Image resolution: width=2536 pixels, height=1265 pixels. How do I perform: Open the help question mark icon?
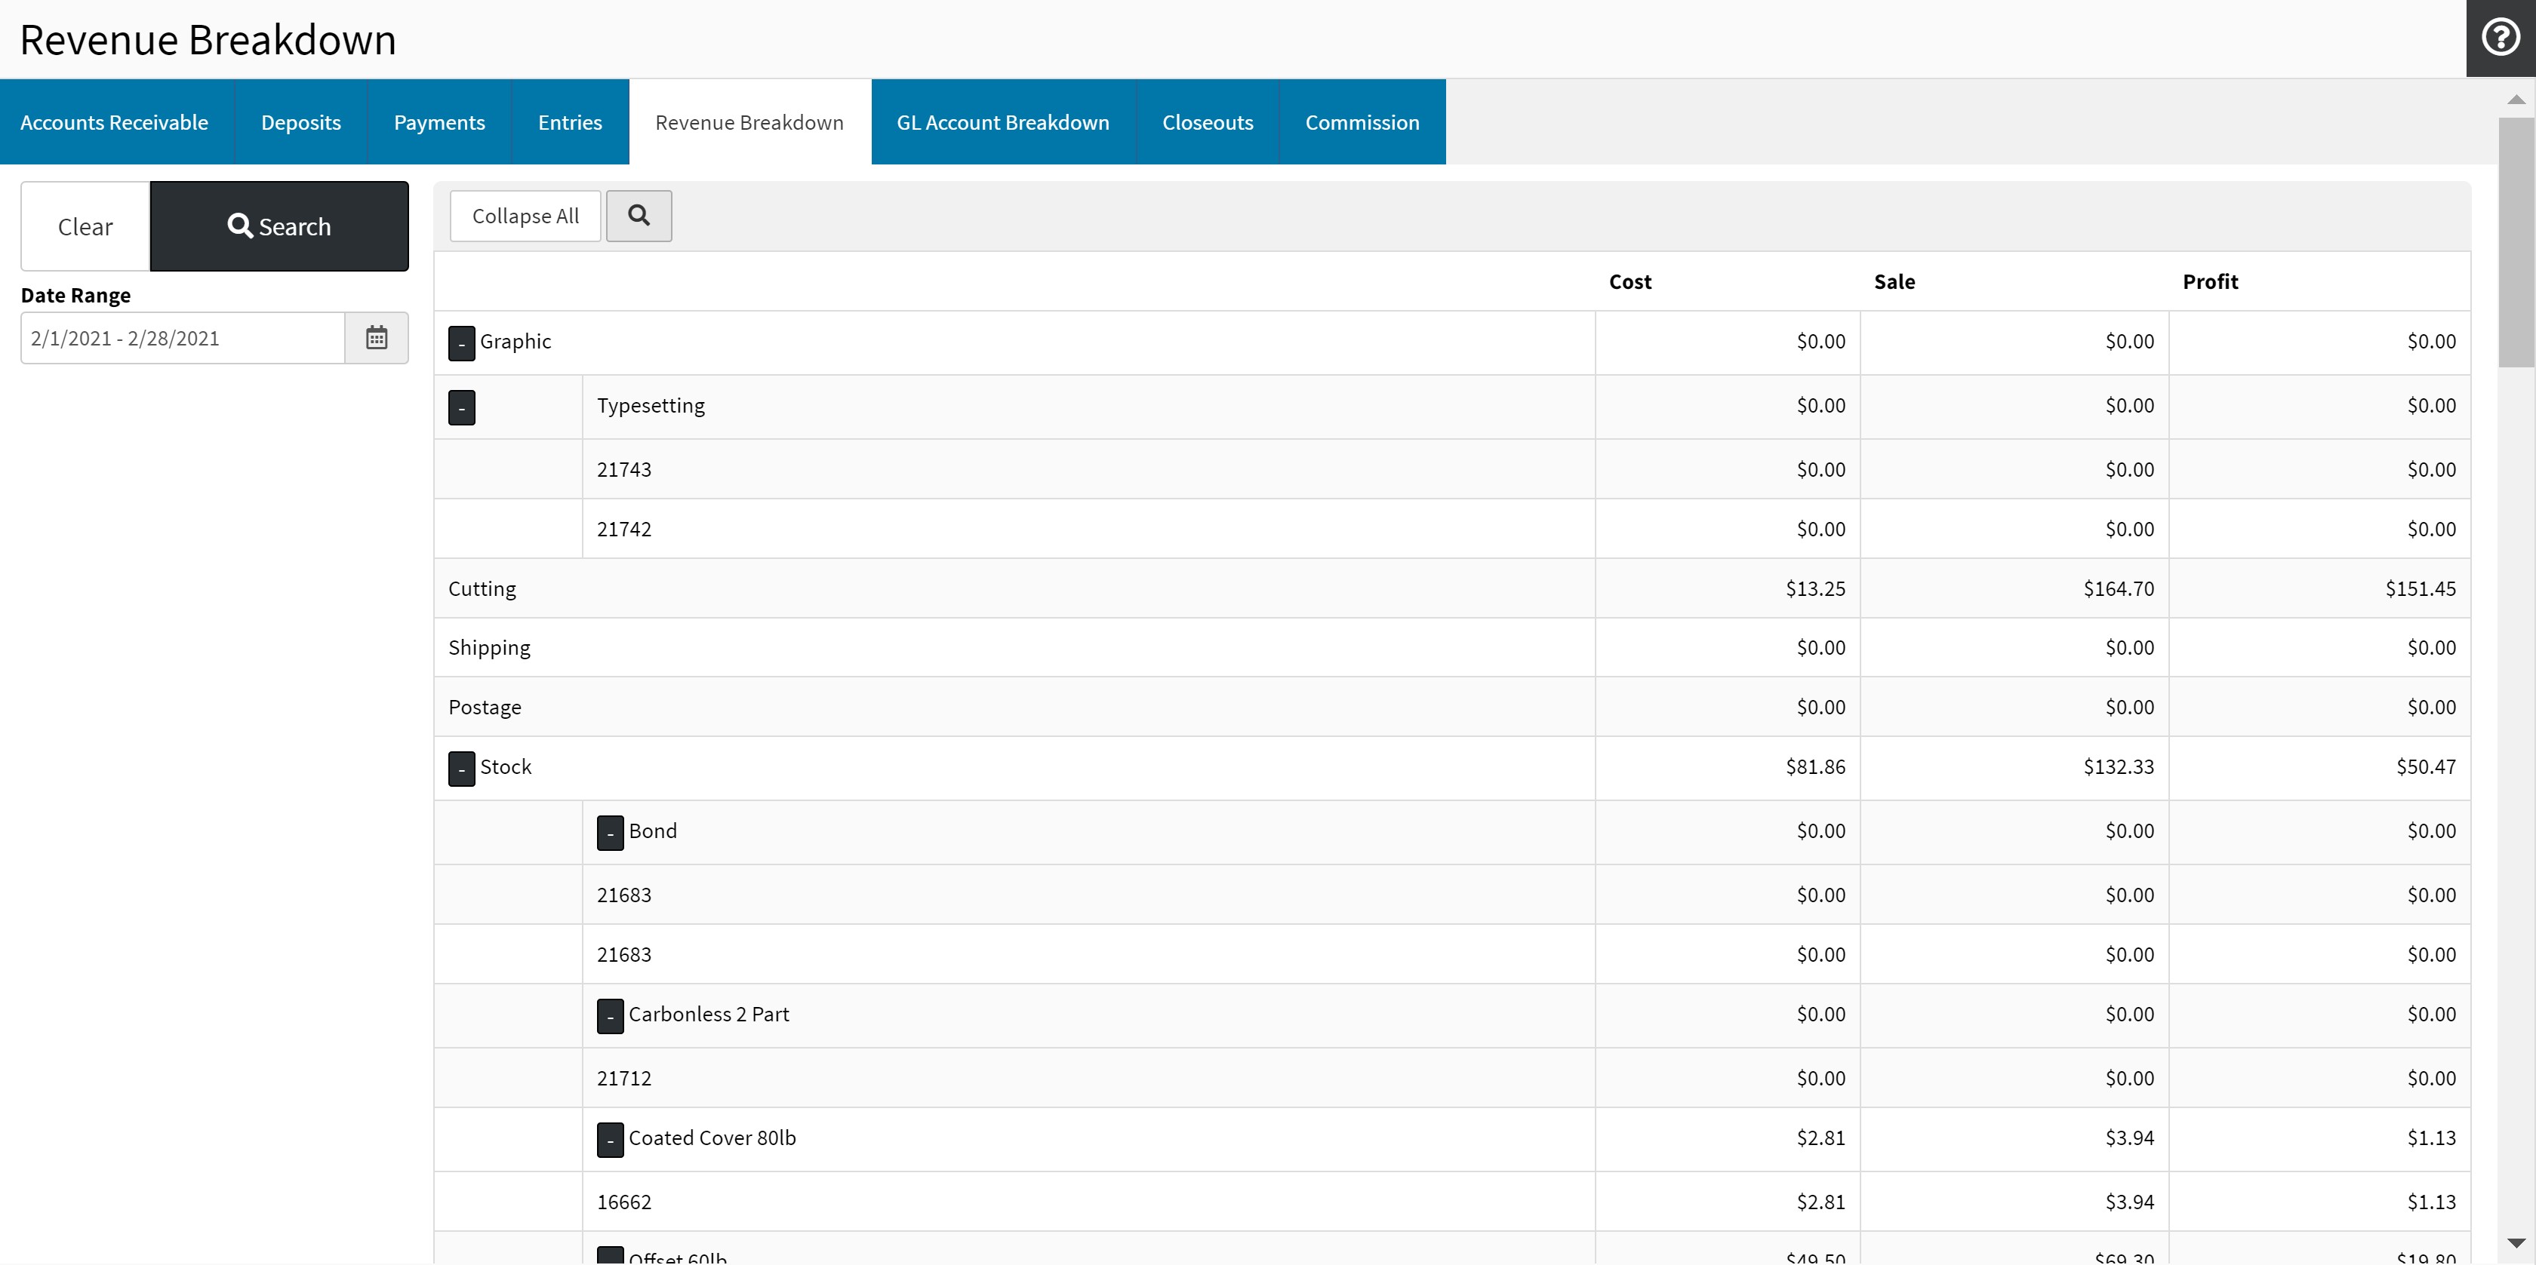tap(2500, 38)
